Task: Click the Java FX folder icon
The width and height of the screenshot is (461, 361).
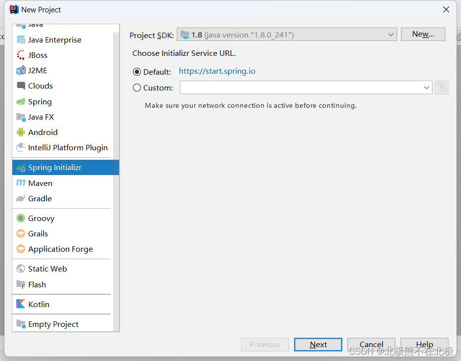Action: click(21, 117)
